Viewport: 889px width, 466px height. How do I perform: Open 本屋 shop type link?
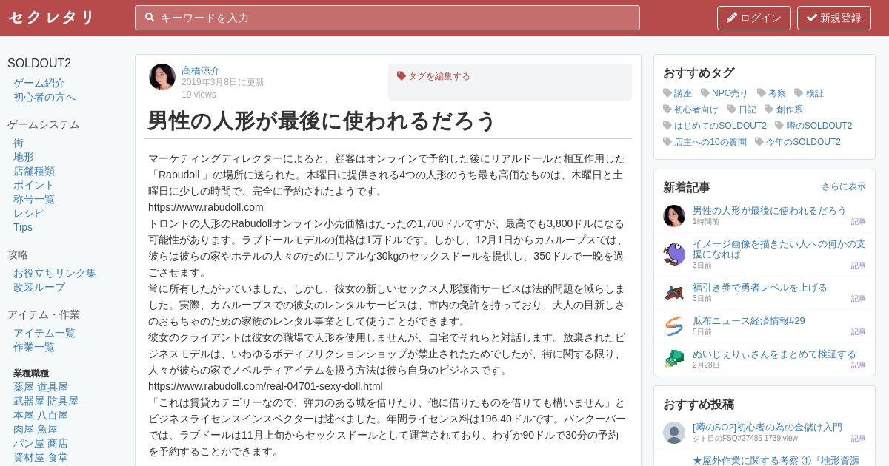(x=24, y=415)
